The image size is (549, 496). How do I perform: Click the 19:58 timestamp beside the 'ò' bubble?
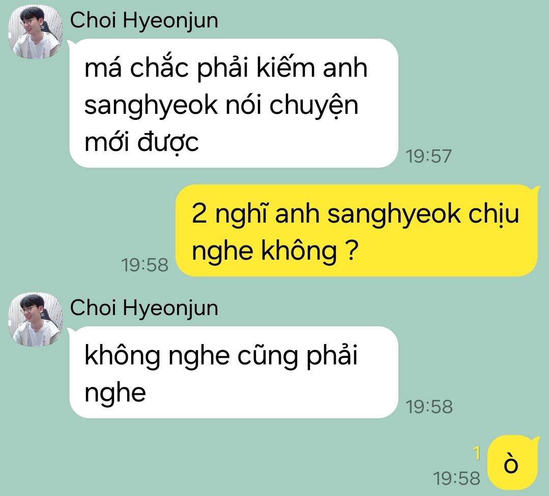tap(456, 478)
